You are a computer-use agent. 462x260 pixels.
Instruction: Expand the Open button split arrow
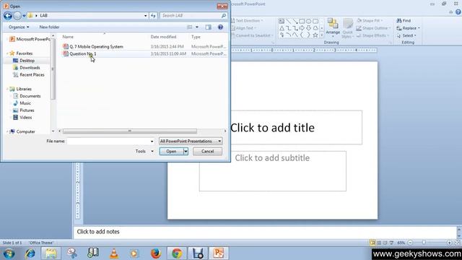pyautogui.click(x=186, y=152)
